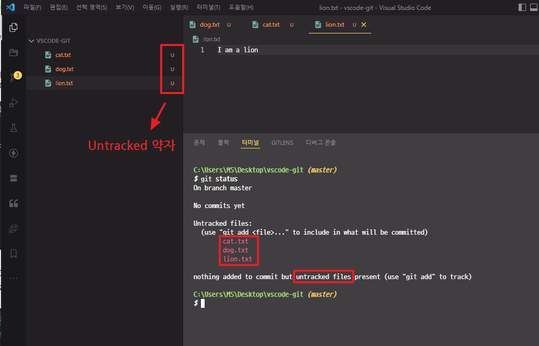Switch to the cat.txt editor tab
Image resolution: width=539 pixels, height=346 pixels.
click(273, 25)
